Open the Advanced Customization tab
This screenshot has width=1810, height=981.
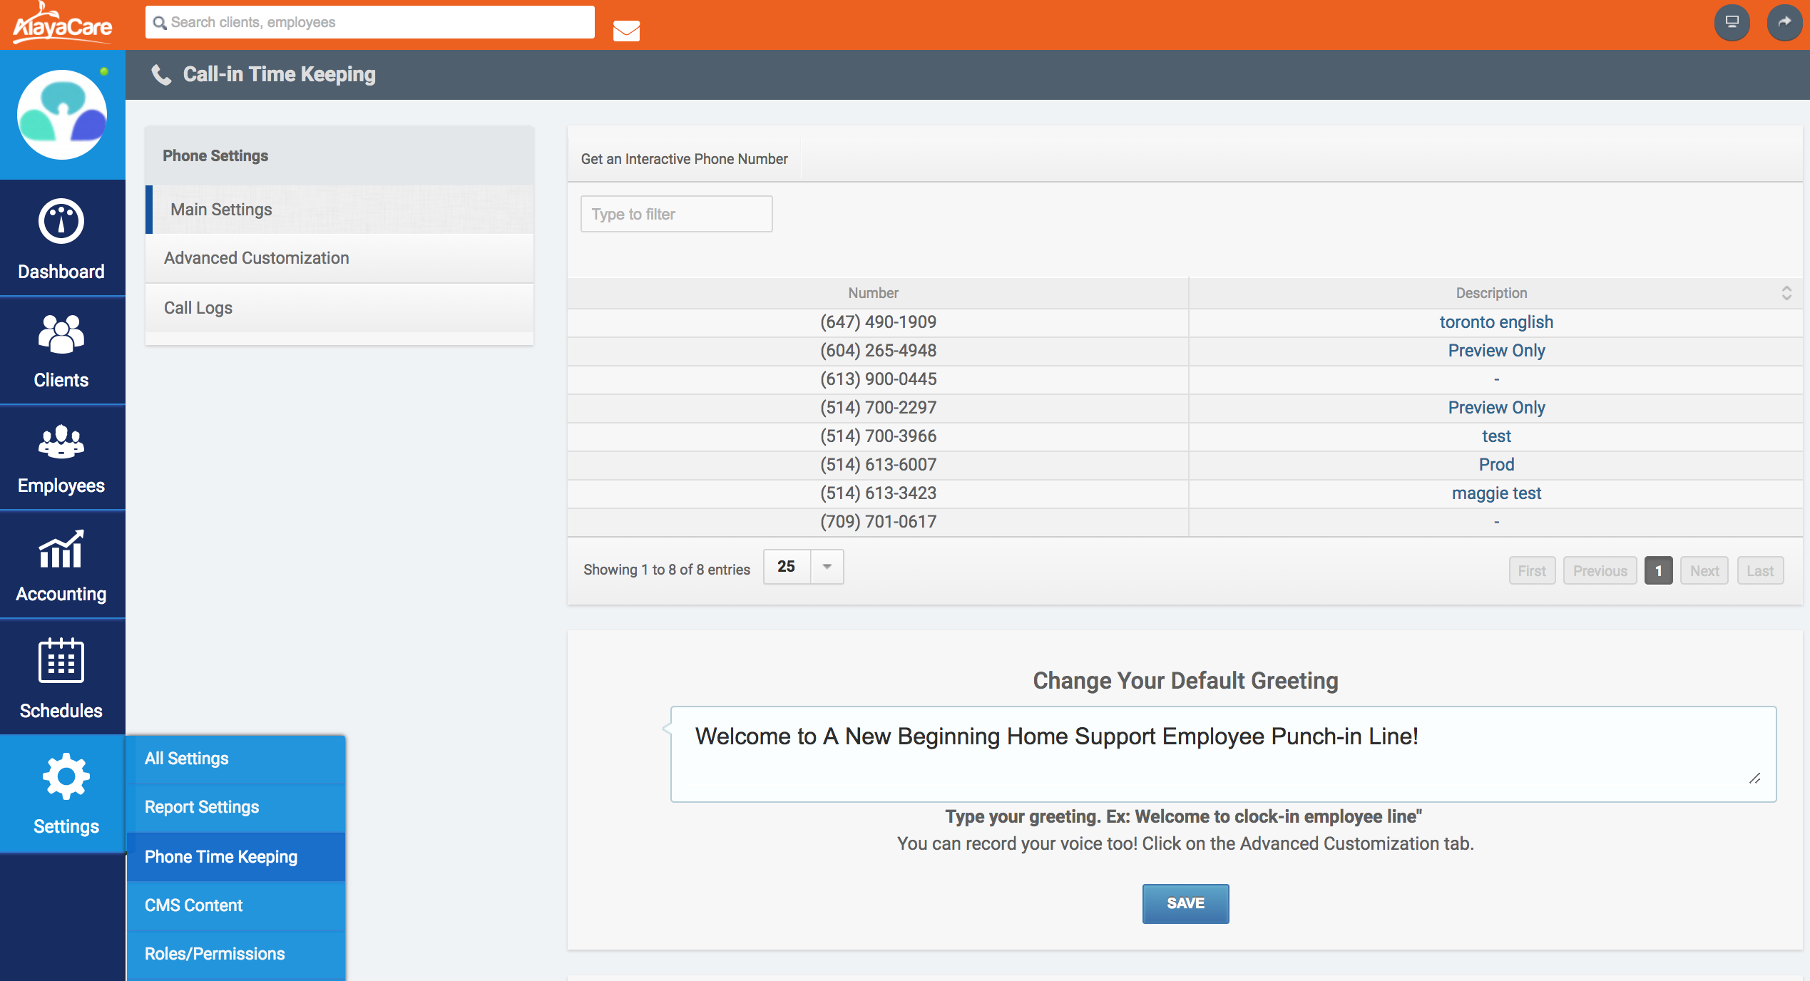coord(257,258)
